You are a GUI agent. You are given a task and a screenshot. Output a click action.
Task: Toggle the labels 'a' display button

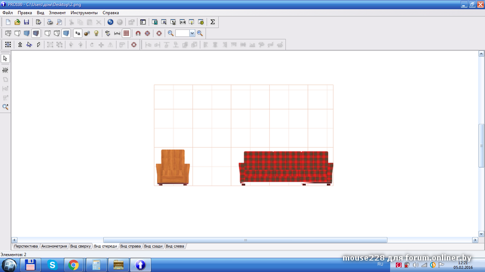tap(78, 33)
